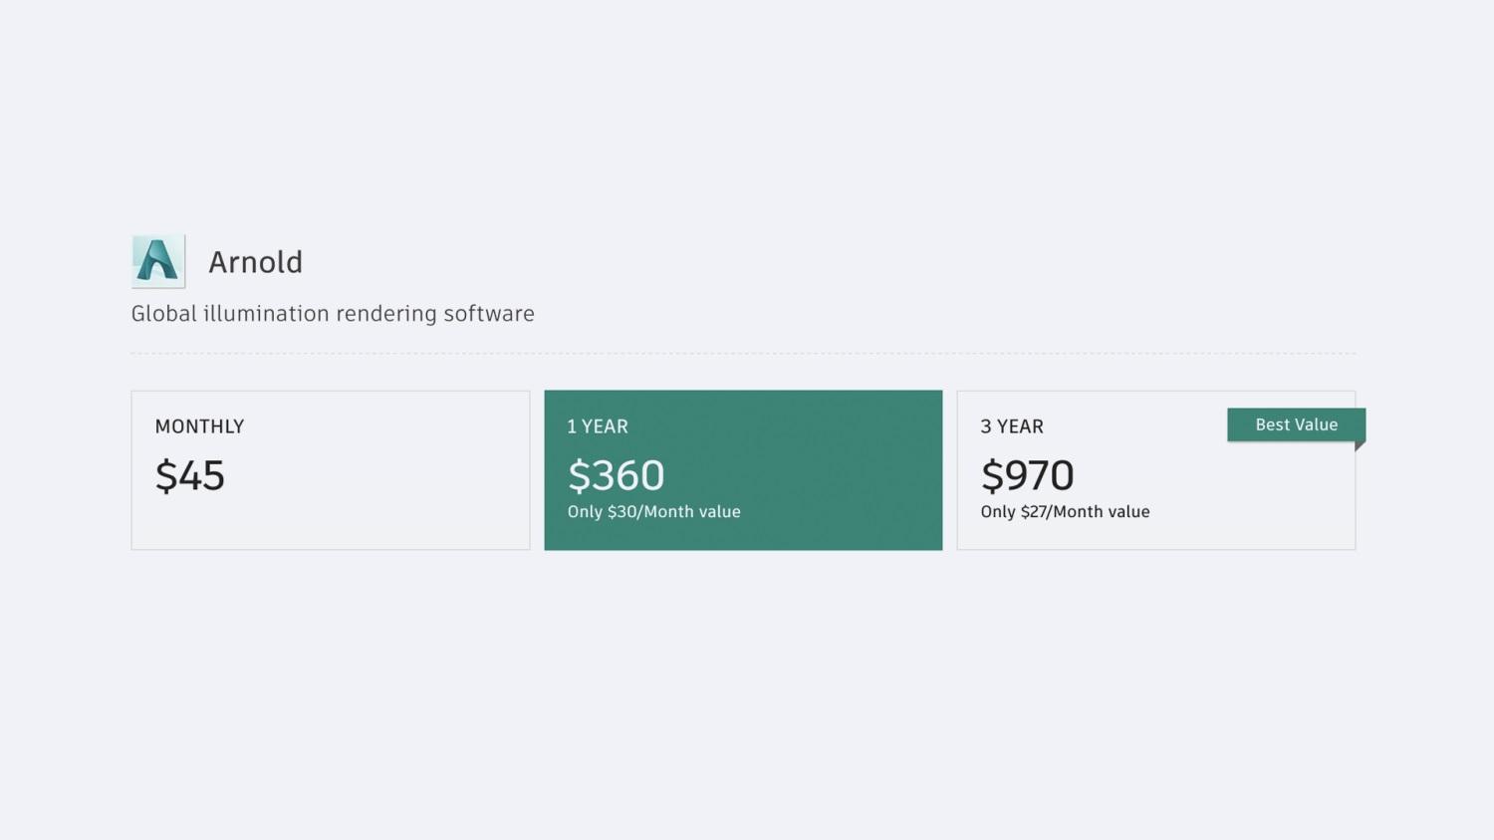Click the Arnold logo icon
The height and width of the screenshot is (840, 1494).
click(x=158, y=261)
